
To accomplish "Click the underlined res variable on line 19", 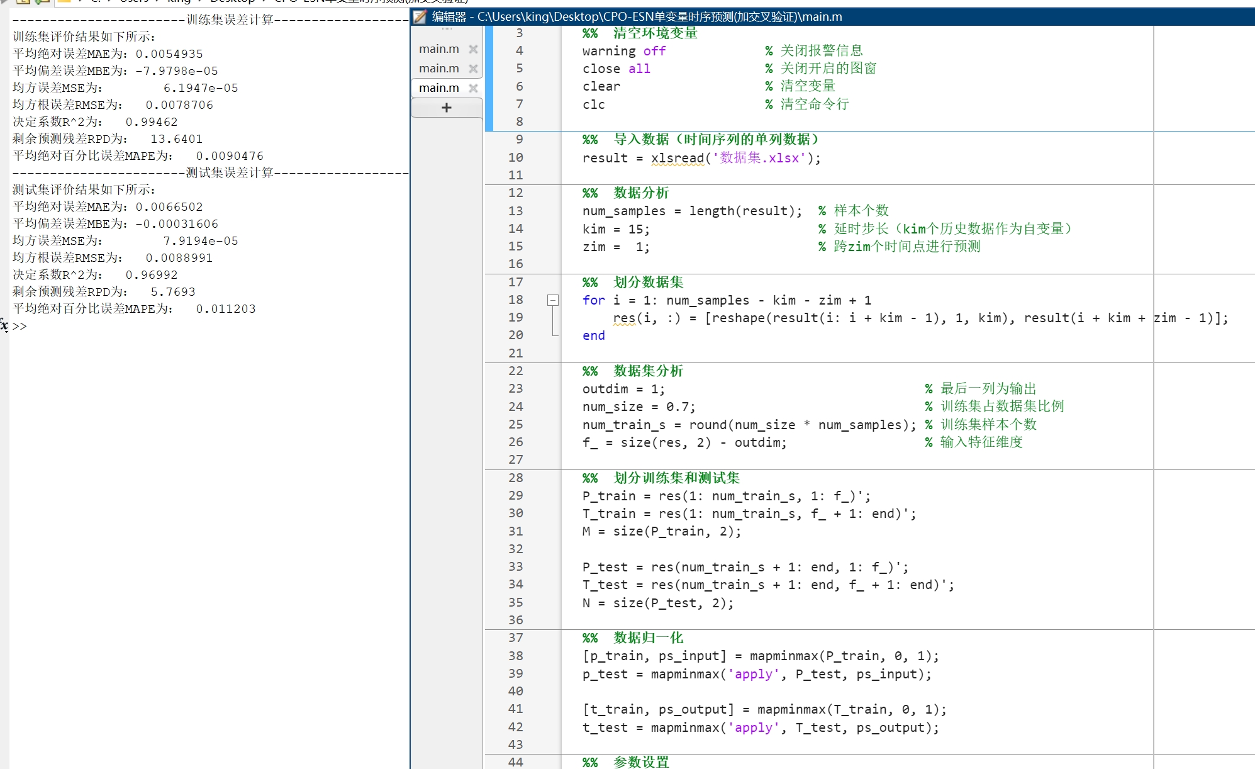I will [624, 318].
